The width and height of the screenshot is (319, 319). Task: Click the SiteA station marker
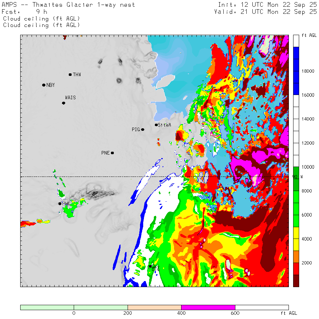coord(156,125)
